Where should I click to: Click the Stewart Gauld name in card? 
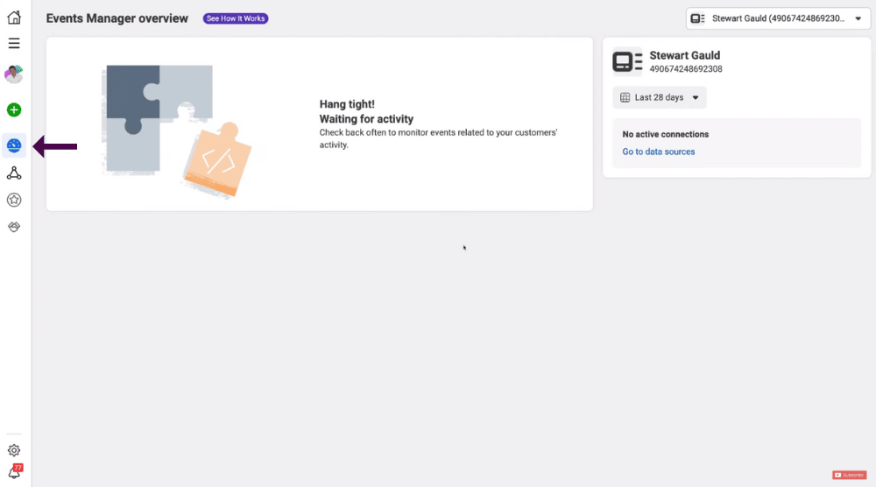(684, 55)
